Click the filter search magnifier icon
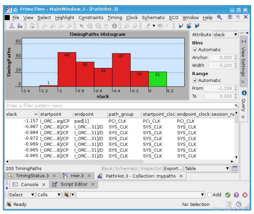Image resolution: width=254 pixels, height=214 pixels. pyautogui.click(x=236, y=106)
